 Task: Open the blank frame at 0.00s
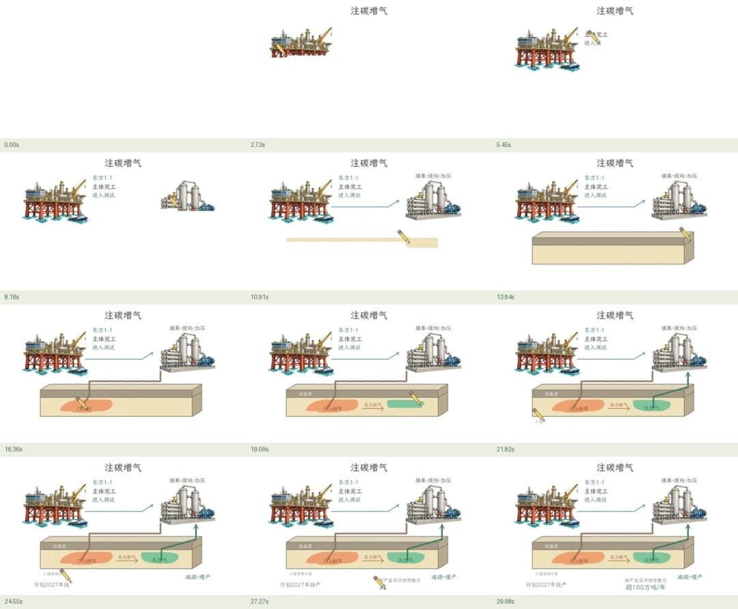click(123, 69)
